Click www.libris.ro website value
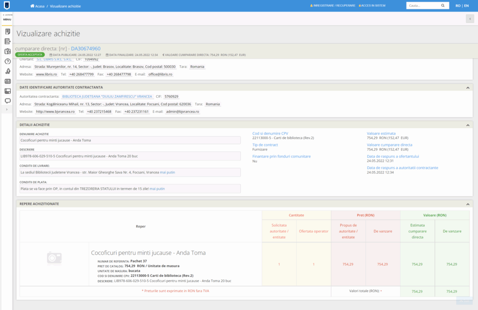 click(46, 74)
